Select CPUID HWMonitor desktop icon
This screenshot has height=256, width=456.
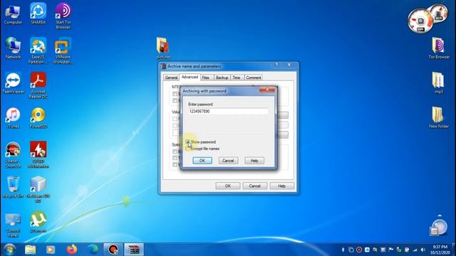click(38, 155)
